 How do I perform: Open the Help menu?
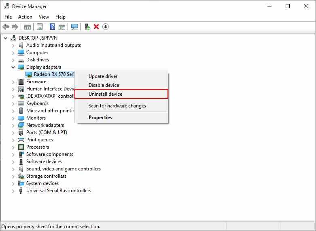(60, 17)
